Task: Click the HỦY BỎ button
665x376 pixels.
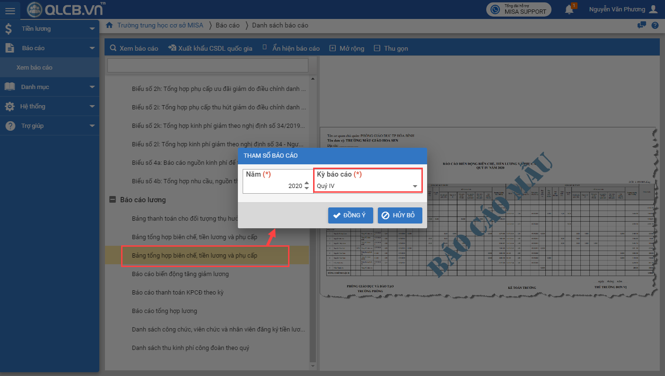Action: (x=400, y=215)
